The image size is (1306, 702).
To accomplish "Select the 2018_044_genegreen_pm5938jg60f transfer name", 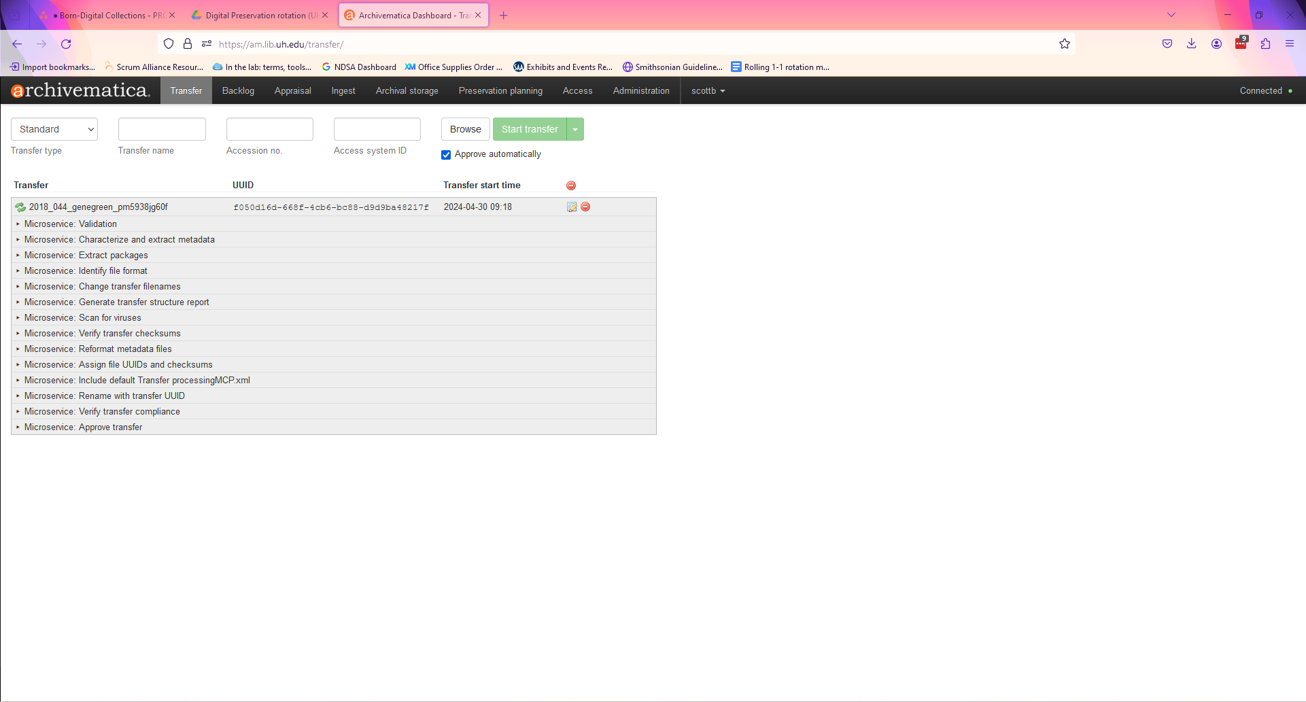I will (x=99, y=207).
